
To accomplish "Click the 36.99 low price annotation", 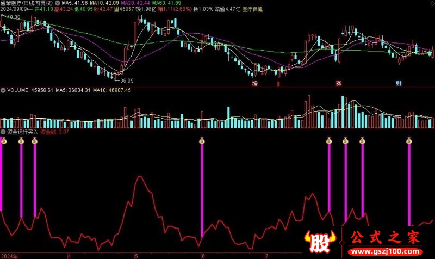I will (127, 81).
